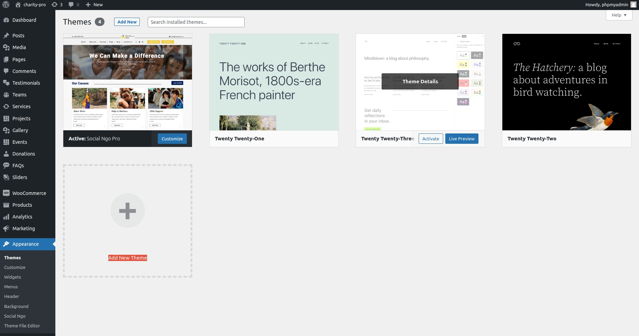Click the FAQs speech icon
This screenshot has width=639, height=336.
[x=6, y=166]
